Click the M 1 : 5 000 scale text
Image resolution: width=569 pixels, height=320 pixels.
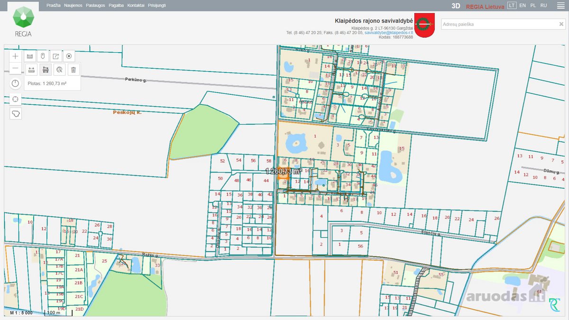tap(22, 312)
